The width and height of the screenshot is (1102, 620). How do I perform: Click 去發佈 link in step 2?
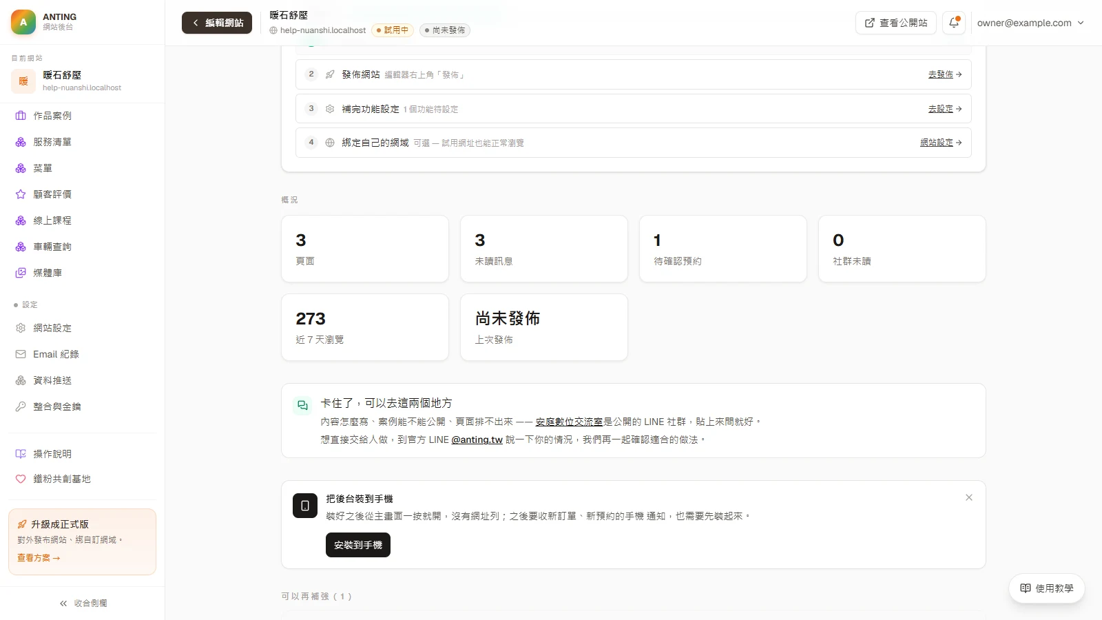(x=944, y=74)
